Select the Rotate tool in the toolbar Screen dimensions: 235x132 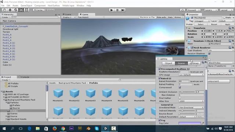pyautogui.click(x=15, y=10)
